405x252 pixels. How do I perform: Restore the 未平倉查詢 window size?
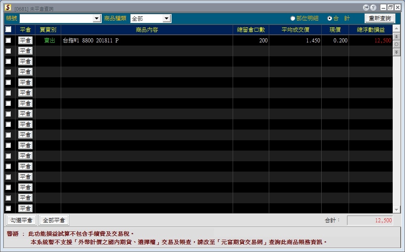coord(391,8)
